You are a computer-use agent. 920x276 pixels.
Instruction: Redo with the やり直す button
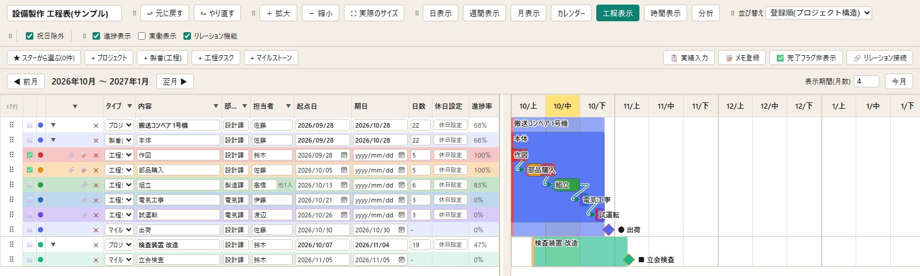(217, 13)
